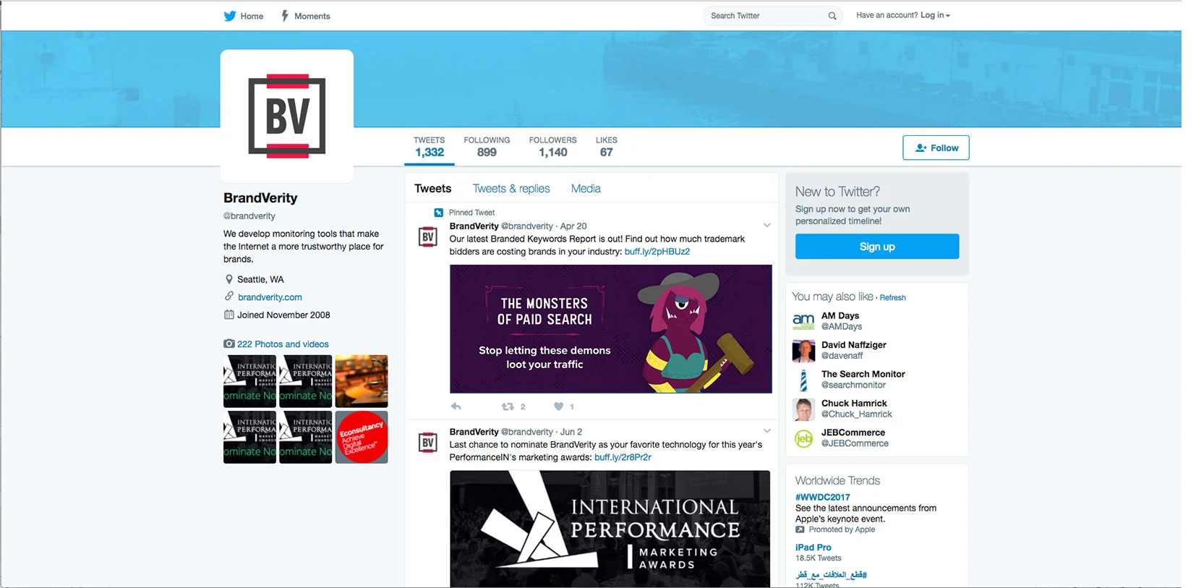Expand options chevron on Jun 2 tweet

(x=766, y=431)
